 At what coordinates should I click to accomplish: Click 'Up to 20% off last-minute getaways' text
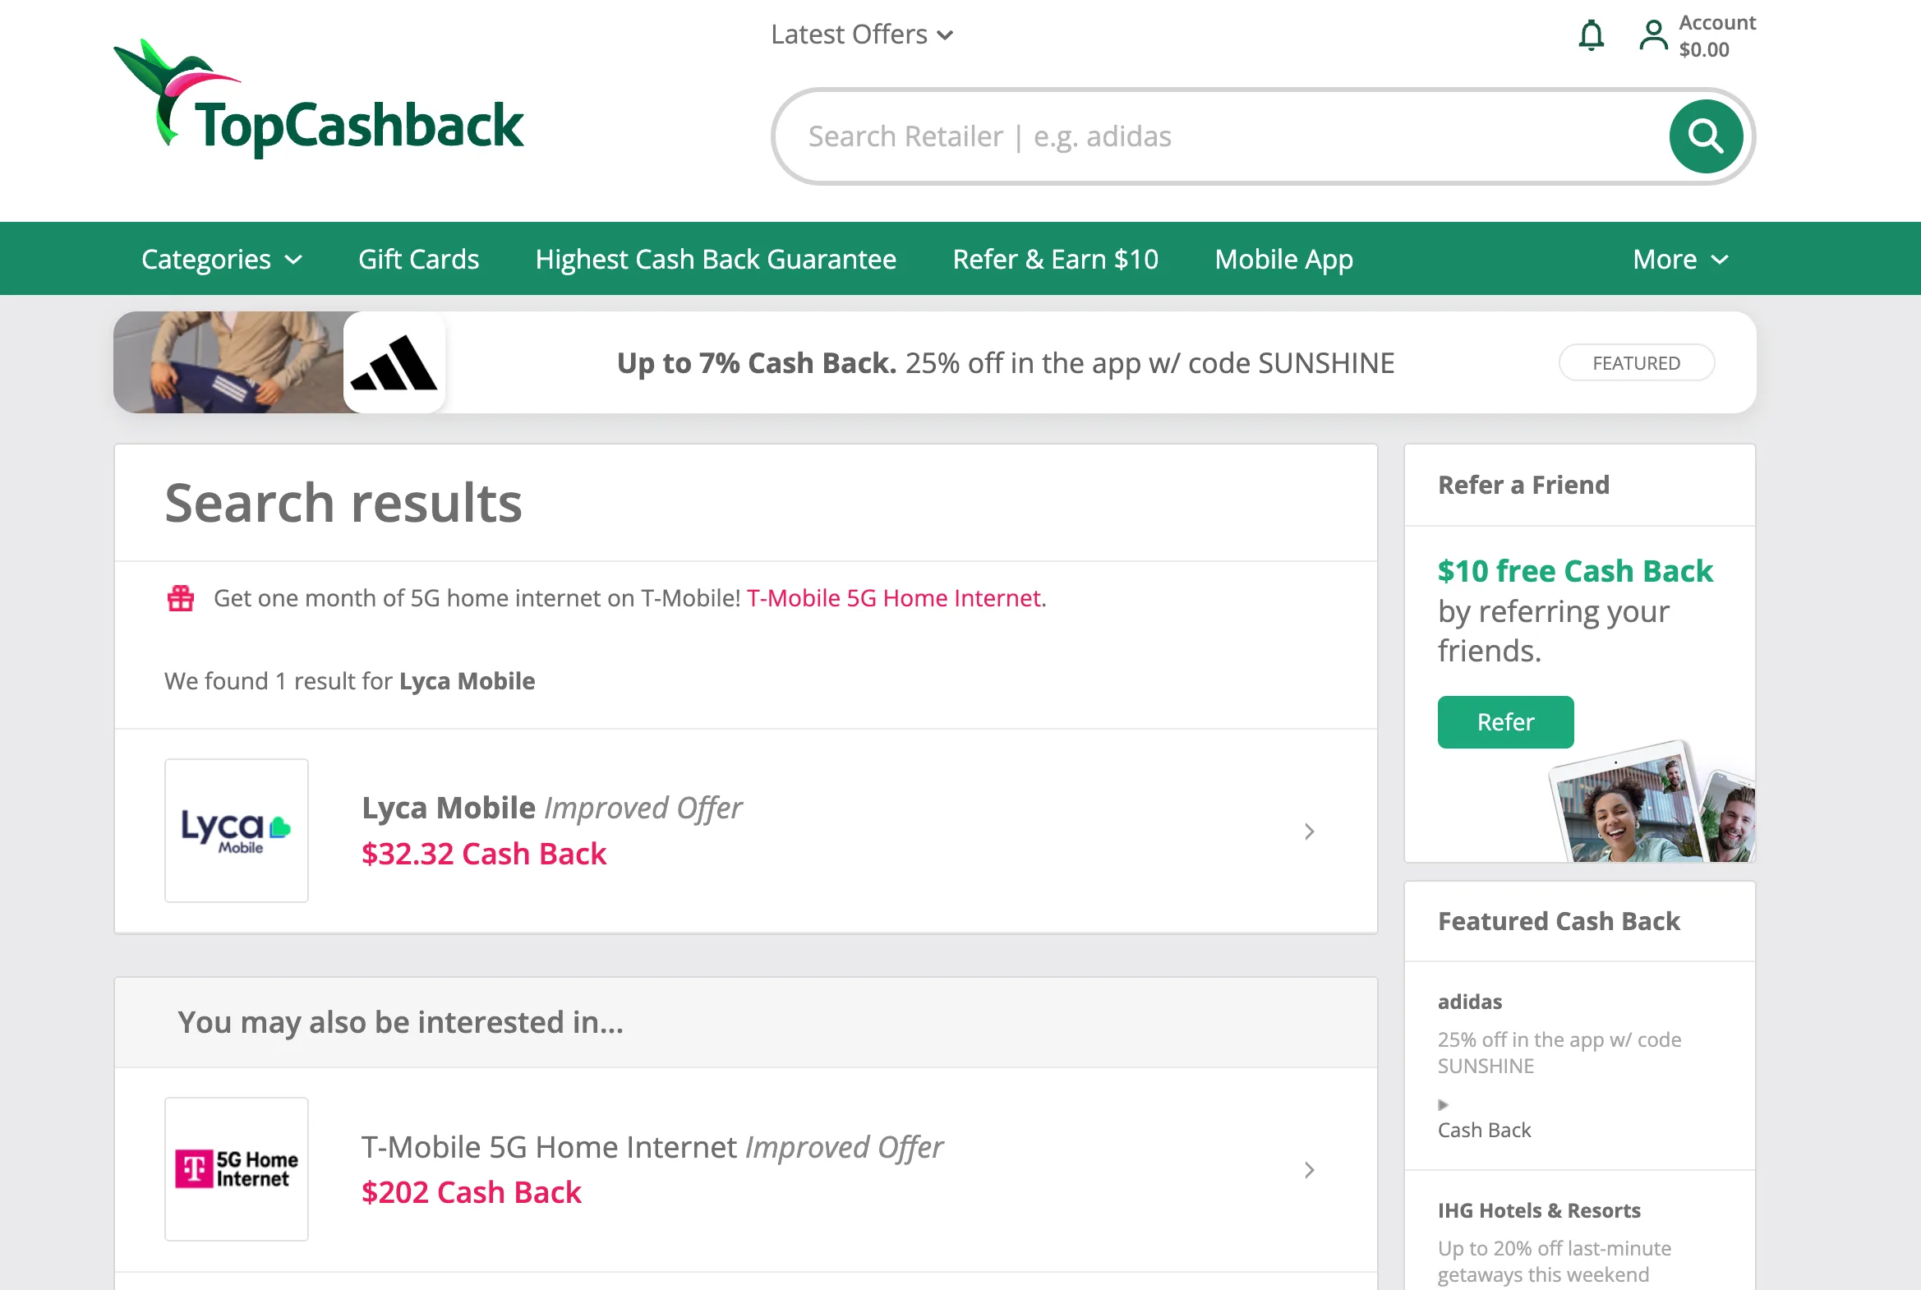[1554, 1261]
